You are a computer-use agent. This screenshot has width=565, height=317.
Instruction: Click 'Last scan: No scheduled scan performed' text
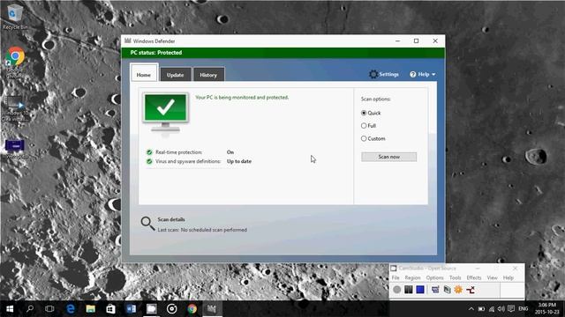[x=202, y=230]
